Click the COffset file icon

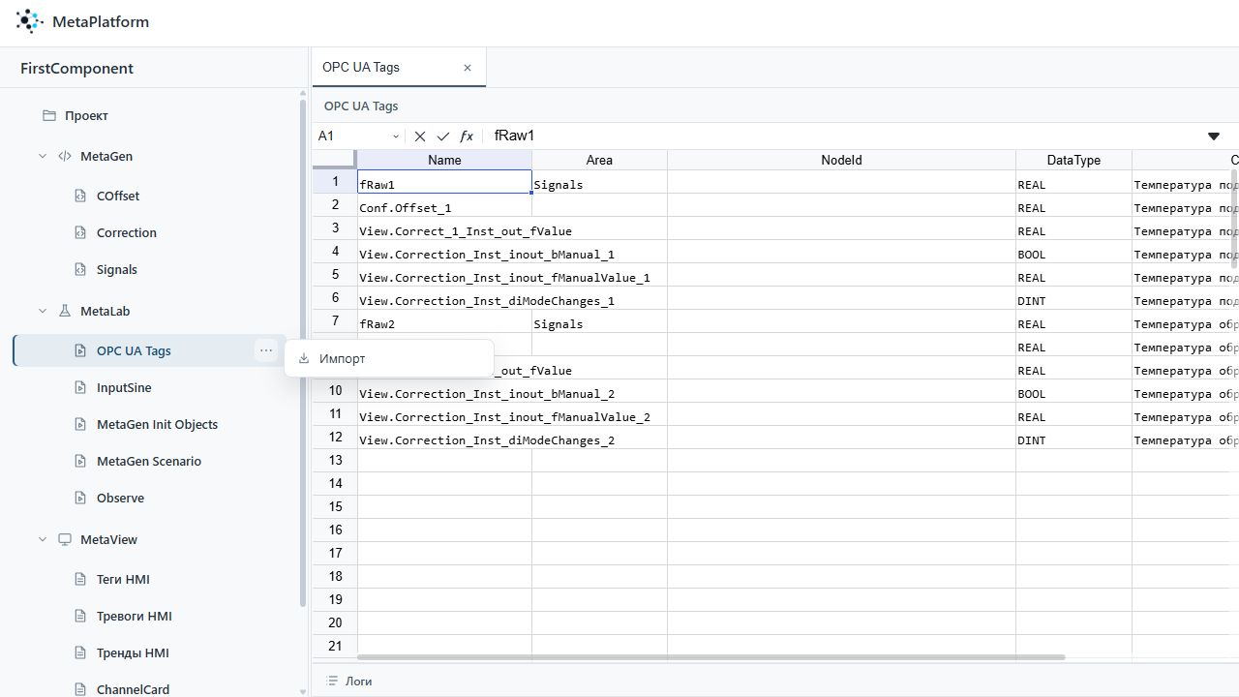[81, 196]
